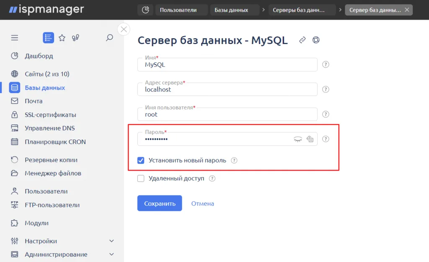
Task: Click the Сохранить button
Action: tap(160, 203)
